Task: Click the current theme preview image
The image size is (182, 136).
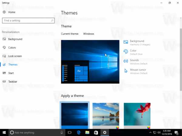Action: pos(90,62)
